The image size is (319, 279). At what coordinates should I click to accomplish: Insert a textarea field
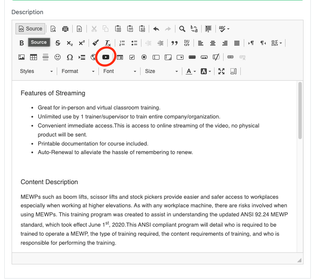[168, 57]
